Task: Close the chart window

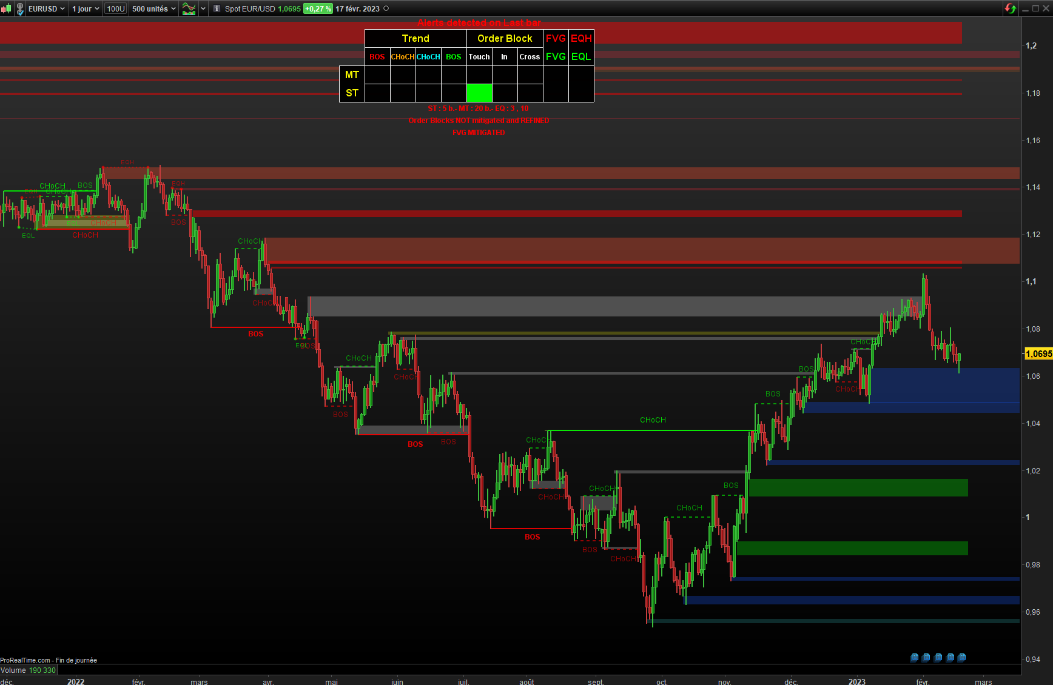Action: point(1046,8)
